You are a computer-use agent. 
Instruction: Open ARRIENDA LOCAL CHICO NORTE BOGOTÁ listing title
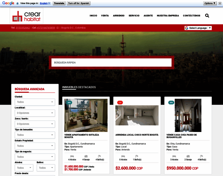pos(137,135)
